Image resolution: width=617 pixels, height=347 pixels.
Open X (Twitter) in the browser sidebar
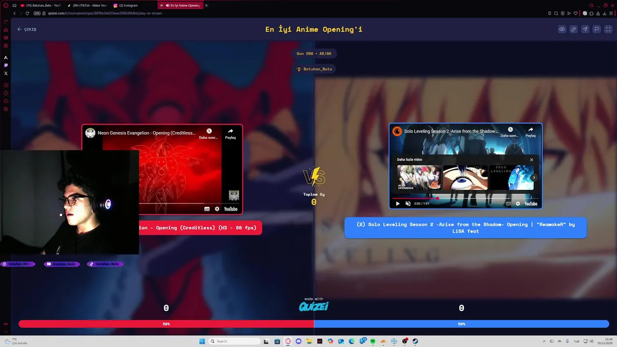point(6,73)
